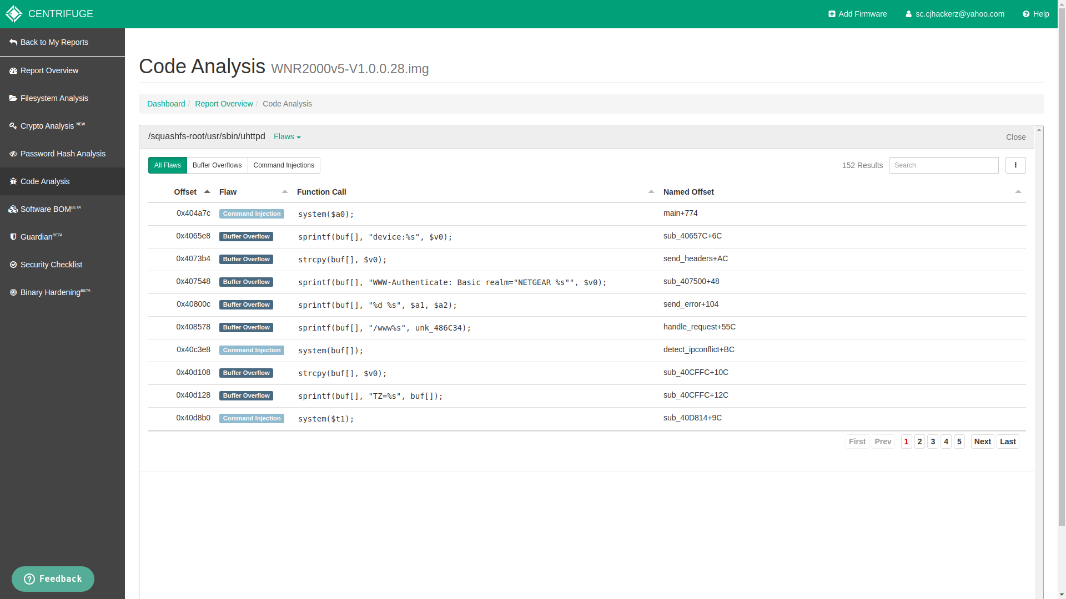1066x599 pixels.
Task: Click the Report Overview breadcrumb link
Action: click(224, 104)
